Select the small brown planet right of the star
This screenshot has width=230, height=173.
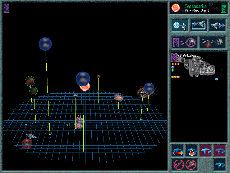[x=98, y=76]
